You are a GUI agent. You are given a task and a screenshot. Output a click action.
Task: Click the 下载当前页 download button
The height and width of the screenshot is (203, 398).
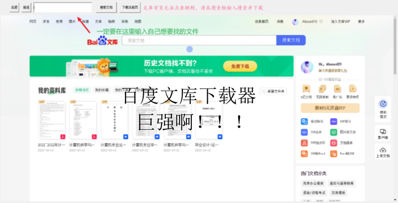(x=130, y=8)
